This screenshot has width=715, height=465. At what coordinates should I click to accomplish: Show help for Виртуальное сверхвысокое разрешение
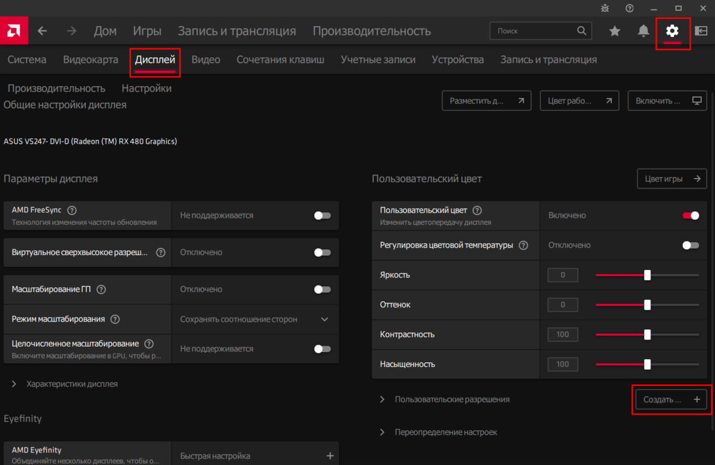(x=160, y=252)
